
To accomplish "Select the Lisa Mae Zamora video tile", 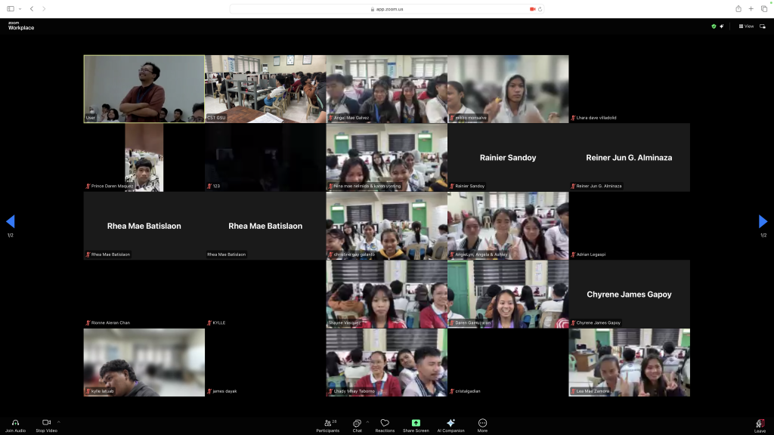I will pos(629,362).
